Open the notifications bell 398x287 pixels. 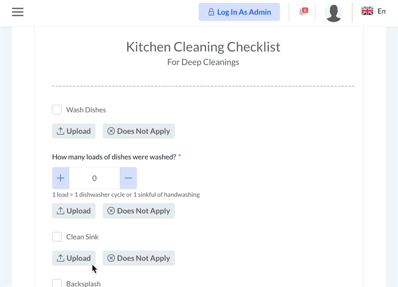tap(303, 12)
